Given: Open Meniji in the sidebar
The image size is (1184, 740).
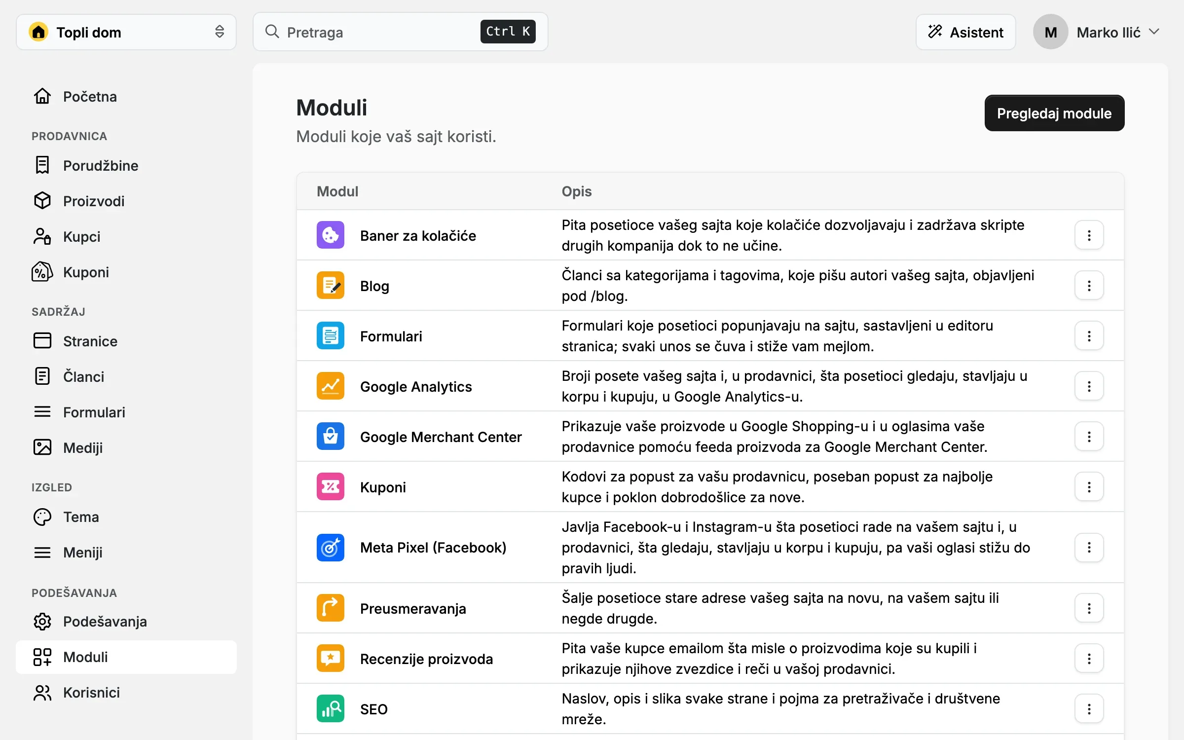Looking at the screenshot, I should coord(126,552).
